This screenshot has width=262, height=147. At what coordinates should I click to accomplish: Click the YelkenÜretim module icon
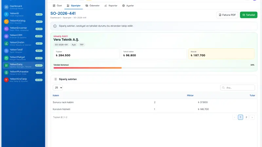pos(6,43)
